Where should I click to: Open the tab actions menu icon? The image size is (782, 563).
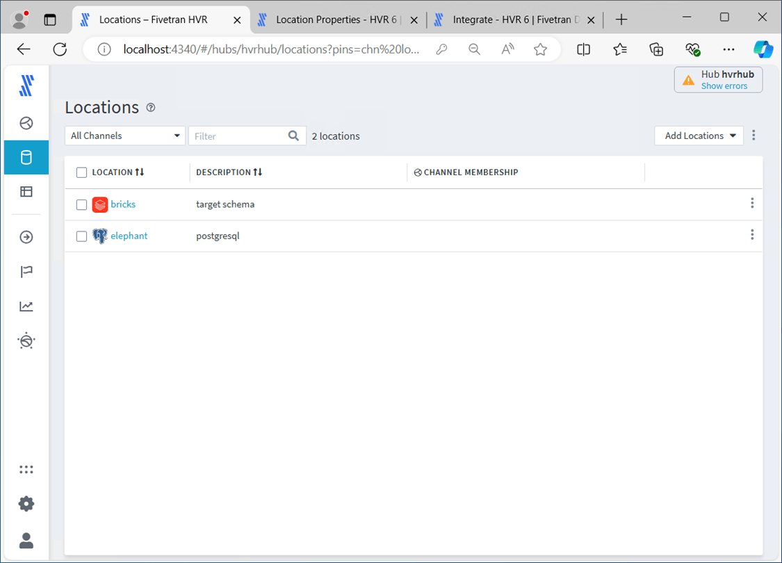[50, 20]
